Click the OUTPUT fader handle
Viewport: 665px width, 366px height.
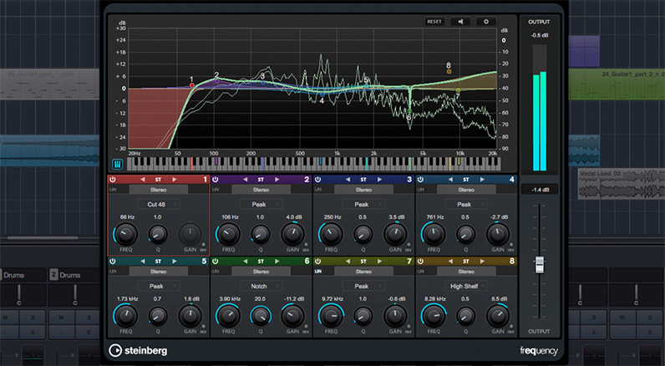(x=540, y=265)
